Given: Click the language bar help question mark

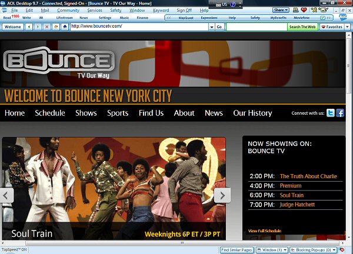Looking at the screenshot, I should tap(233, 4).
